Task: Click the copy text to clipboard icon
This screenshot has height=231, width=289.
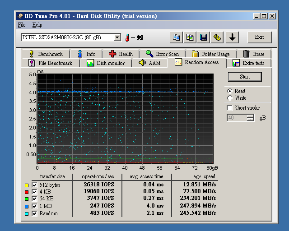Action: click(x=176, y=37)
